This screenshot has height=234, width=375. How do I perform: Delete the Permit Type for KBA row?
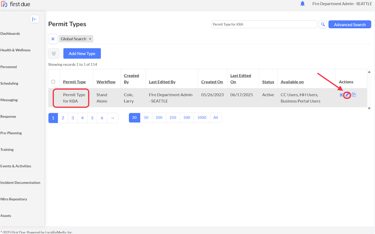(341, 95)
